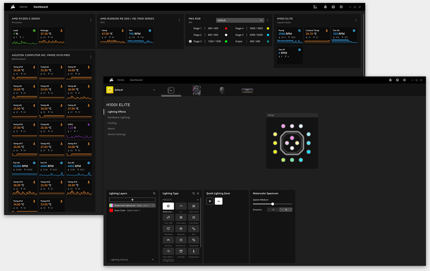Select the motherboard device tab
The height and width of the screenshot is (271, 430).
pyautogui.click(x=197, y=90)
